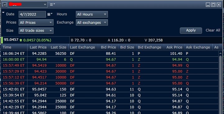Image resolution: width=224 pixels, height=114 pixels.
Task: Click the last size 50000 cell
Action: click(58, 83)
